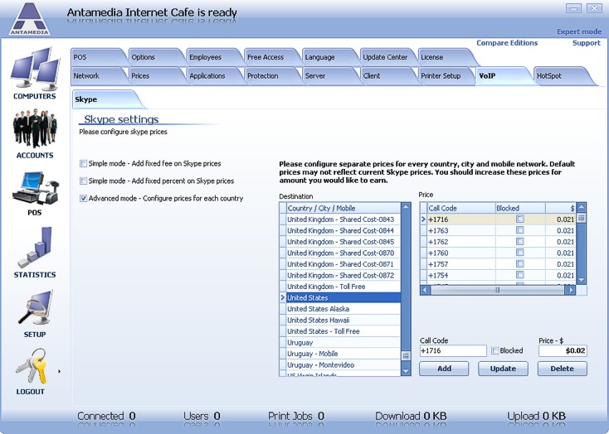Click price table scroll down arrow
Screen dimensions: 609x434
point(582,280)
